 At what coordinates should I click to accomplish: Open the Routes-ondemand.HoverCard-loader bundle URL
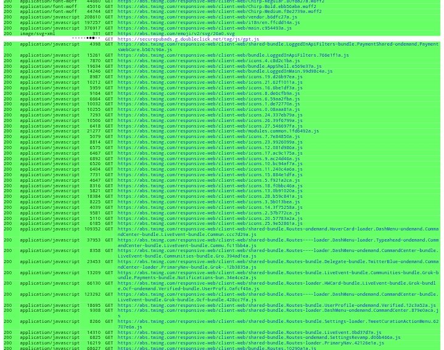coord(278,232)
